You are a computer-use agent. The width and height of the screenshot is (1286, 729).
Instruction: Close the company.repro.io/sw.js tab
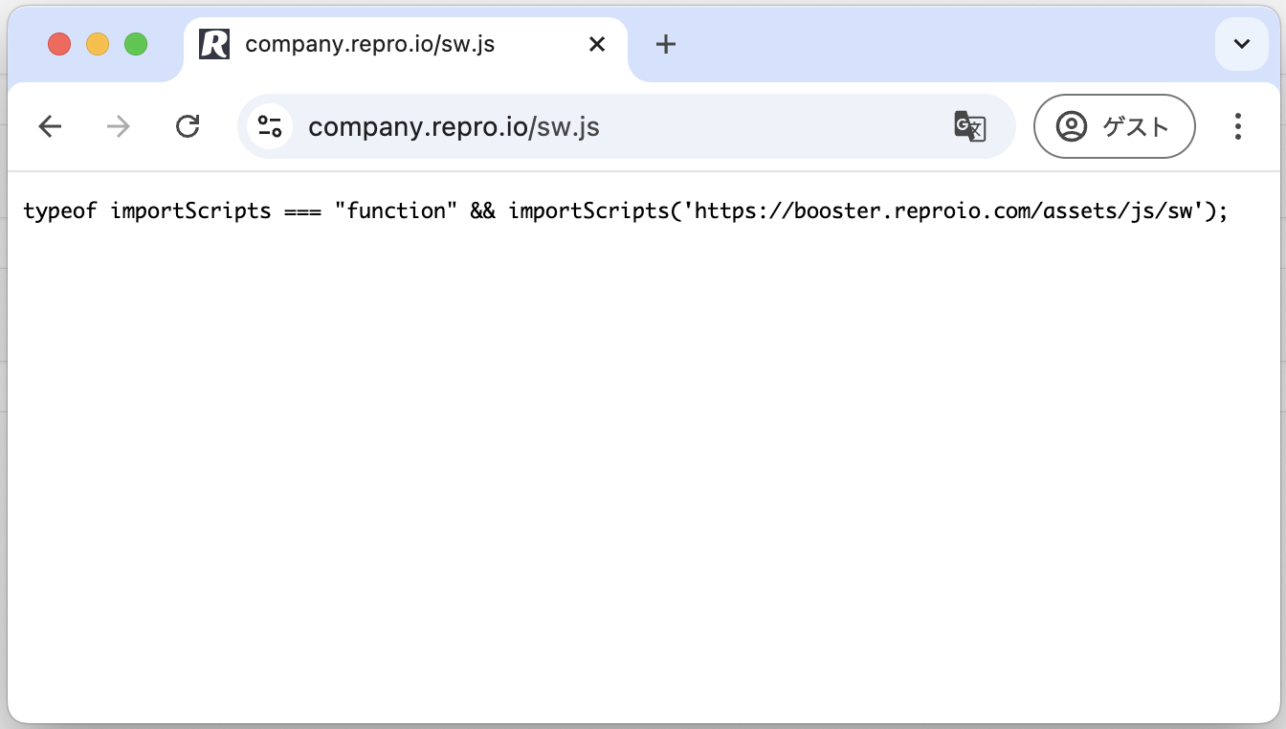pyautogui.click(x=597, y=44)
